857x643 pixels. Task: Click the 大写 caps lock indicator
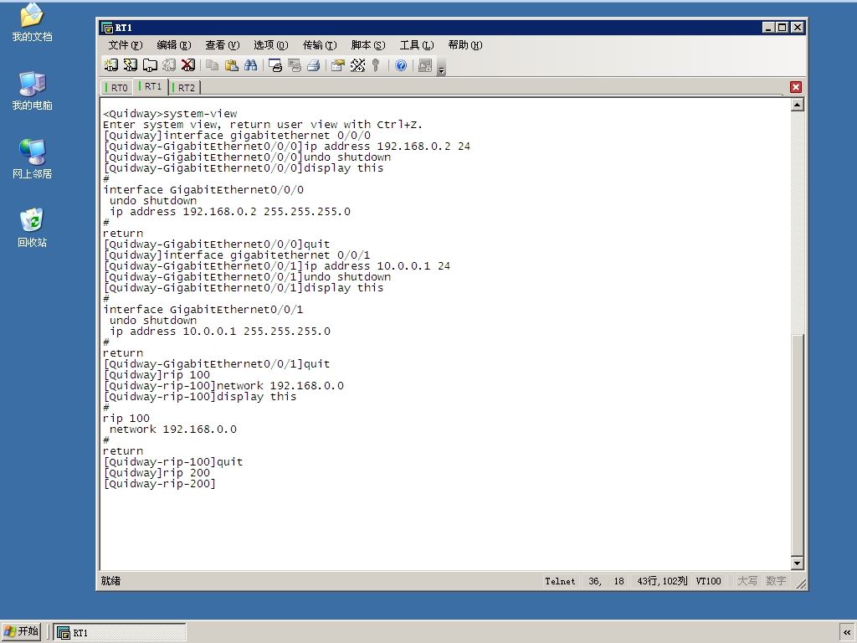tap(747, 581)
